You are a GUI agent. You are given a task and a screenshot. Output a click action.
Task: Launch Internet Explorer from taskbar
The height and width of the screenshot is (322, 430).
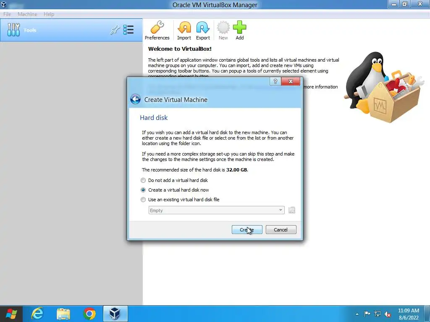click(x=37, y=314)
